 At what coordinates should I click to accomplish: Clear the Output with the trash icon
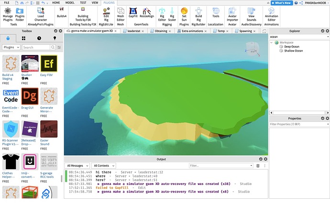[258, 166]
